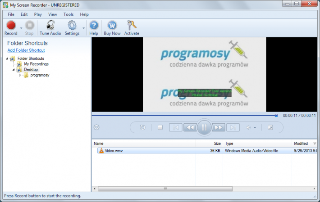This screenshot has width=320, height=202.
Task: Open the Play menu
Action: [38, 14]
